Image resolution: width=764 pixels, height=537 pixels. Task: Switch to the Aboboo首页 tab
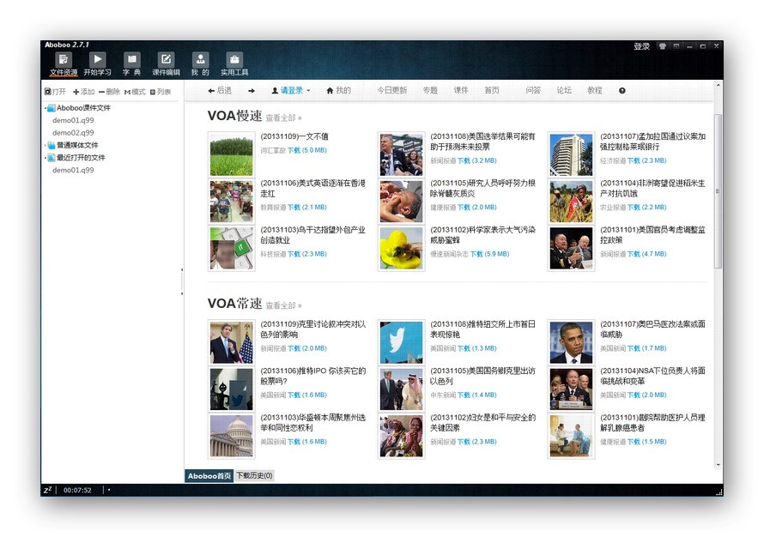[209, 475]
